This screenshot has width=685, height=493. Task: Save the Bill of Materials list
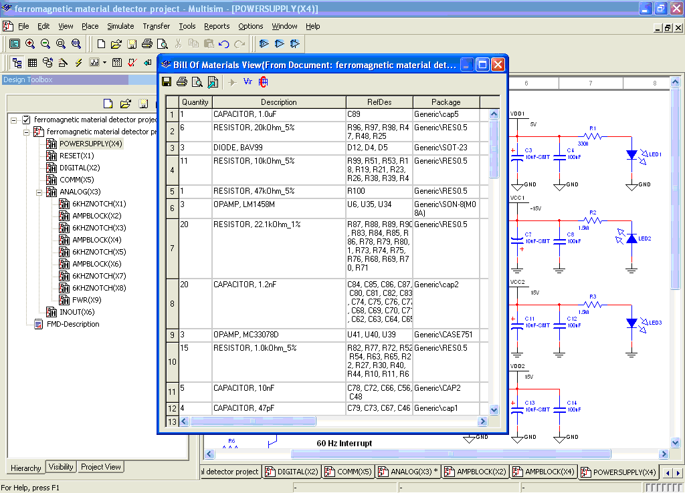[167, 82]
